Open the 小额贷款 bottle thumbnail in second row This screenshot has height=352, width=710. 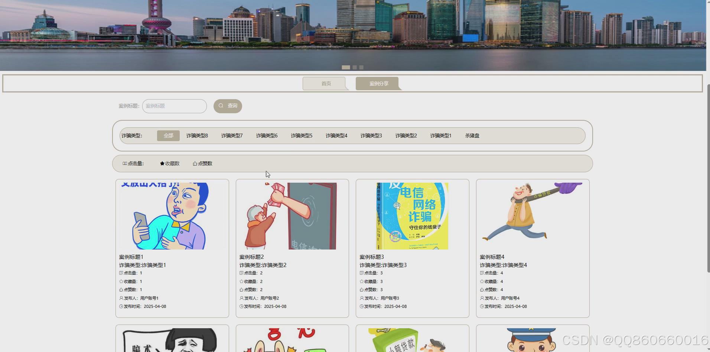(413, 340)
